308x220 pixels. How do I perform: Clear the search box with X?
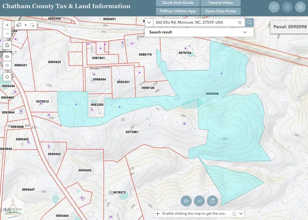[240, 23]
